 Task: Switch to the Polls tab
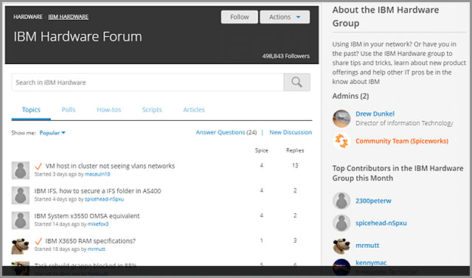pyautogui.click(x=69, y=110)
